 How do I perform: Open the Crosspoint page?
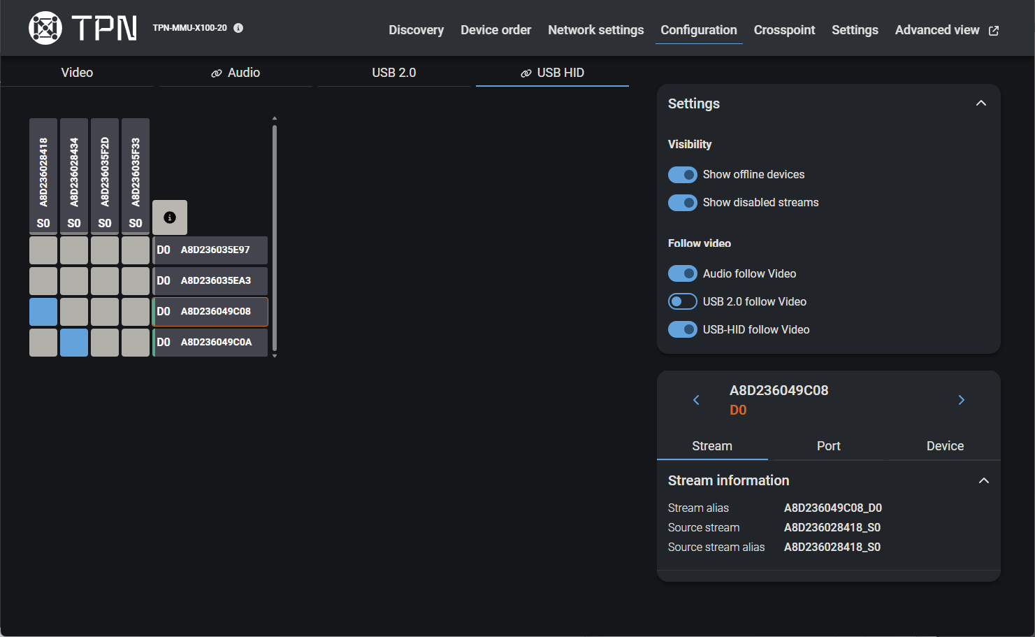tap(785, 30)
